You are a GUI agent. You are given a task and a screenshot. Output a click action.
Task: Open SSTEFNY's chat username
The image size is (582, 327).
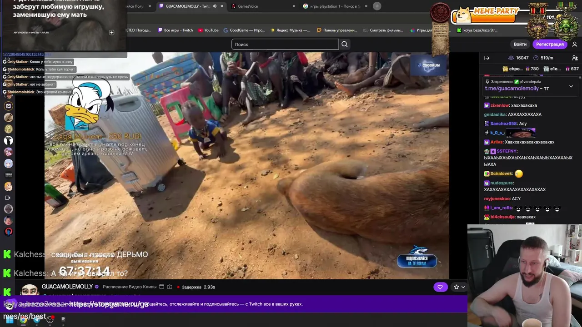pos(507,151)
